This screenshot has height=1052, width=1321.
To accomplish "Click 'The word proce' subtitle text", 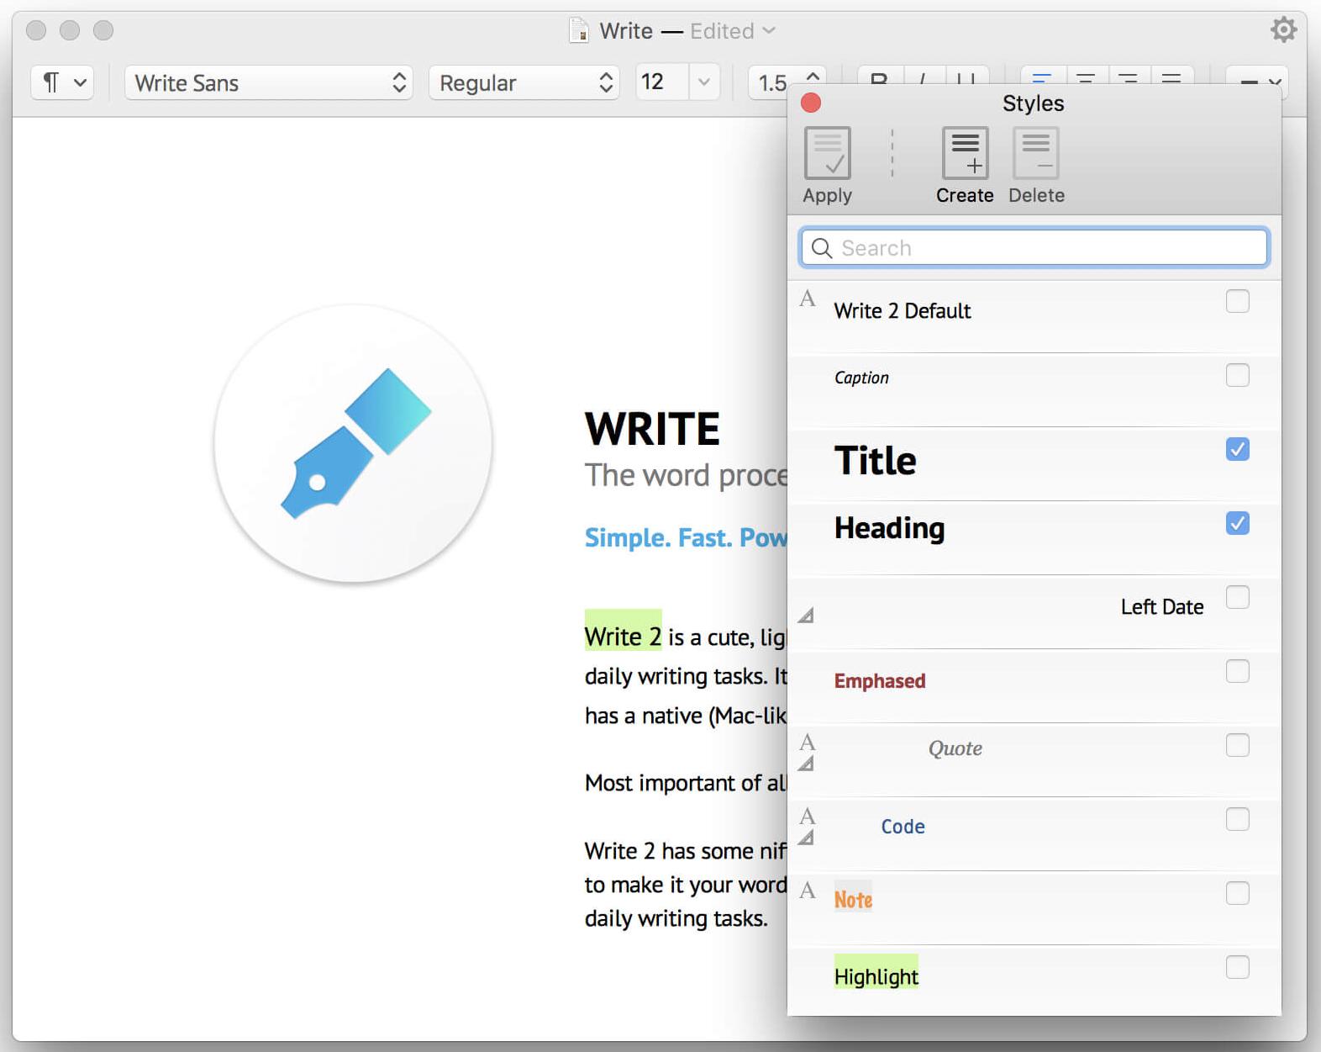I will [686, 475].
